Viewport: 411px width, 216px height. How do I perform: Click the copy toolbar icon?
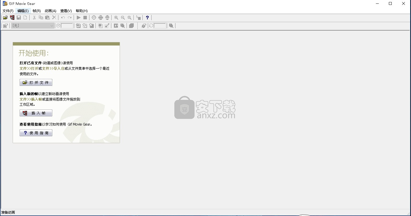(41, 18)
